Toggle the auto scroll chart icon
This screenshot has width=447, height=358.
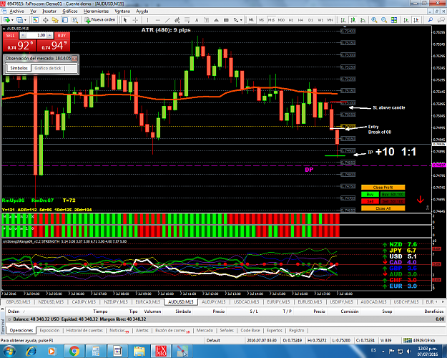pos(406,20)
